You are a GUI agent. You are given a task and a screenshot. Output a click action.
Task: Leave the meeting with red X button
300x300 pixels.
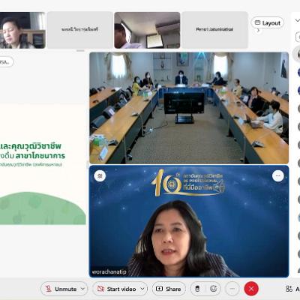click(251, 289)
